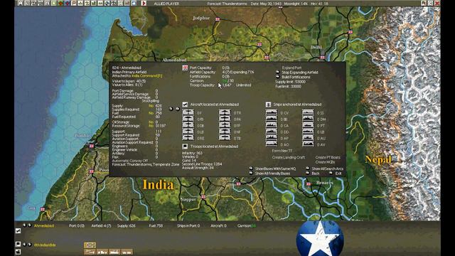Click anchor icon for ships anchored
The image size is (455, 256).
coord(268,105)
